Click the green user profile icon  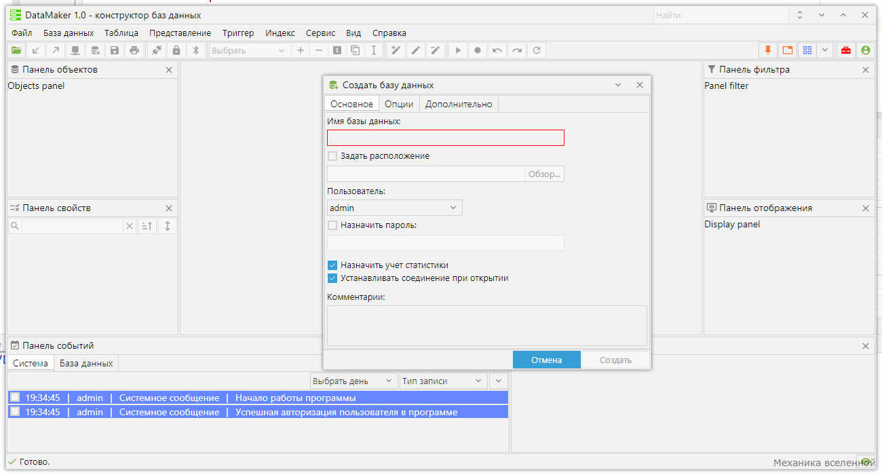click(x=865, y=50)
